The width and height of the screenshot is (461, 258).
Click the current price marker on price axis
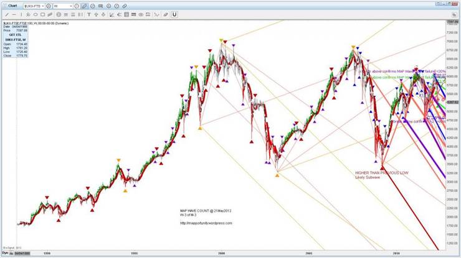pos(452,102)
